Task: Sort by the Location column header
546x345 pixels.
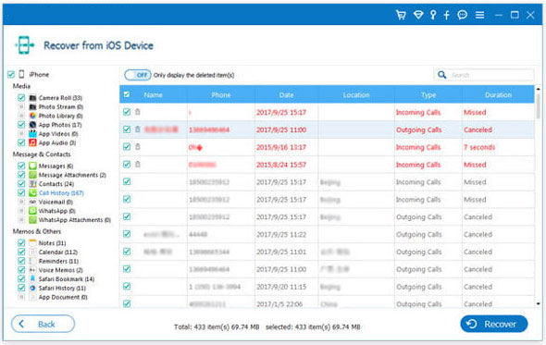Action: tap(356, 94)
